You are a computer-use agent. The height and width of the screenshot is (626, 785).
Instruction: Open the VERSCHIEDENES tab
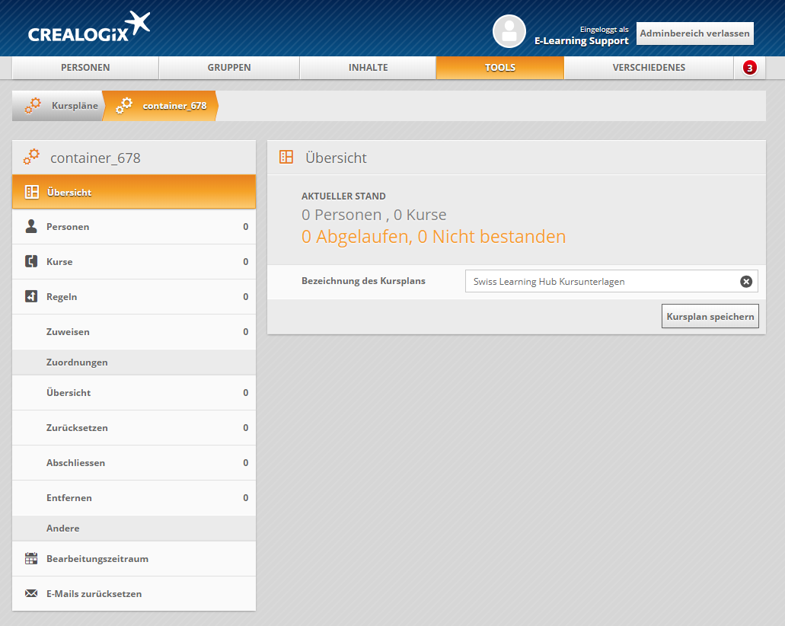coord(649,68)
